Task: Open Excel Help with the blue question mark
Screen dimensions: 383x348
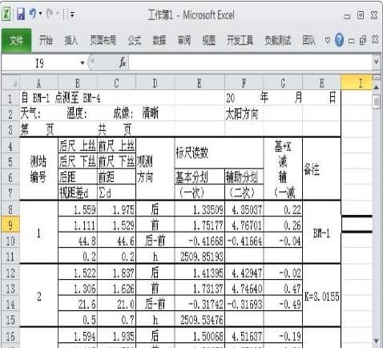Action: [339, 40]
